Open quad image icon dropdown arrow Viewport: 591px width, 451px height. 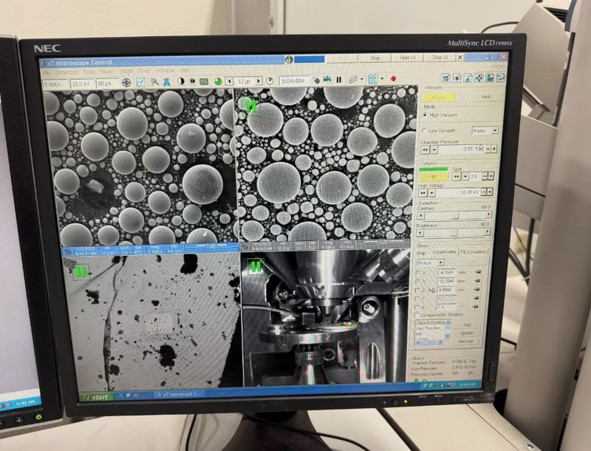(x=362, y=79)
